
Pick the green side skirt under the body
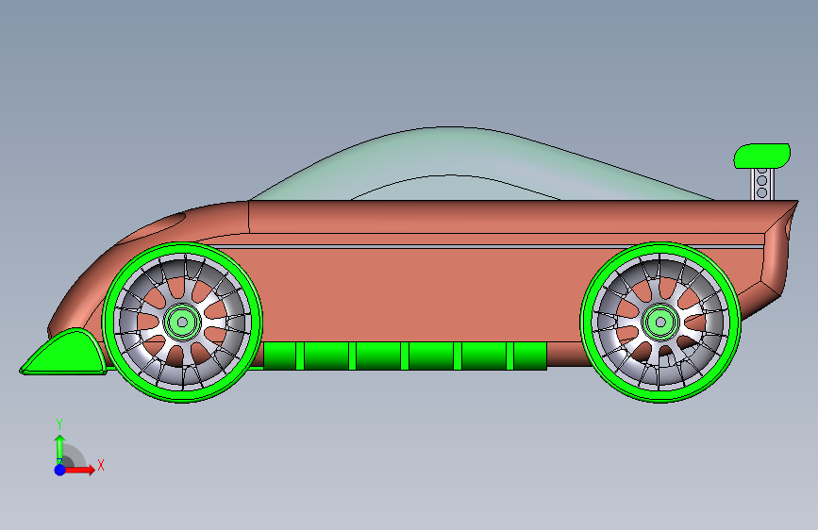(x=406, y=356)
